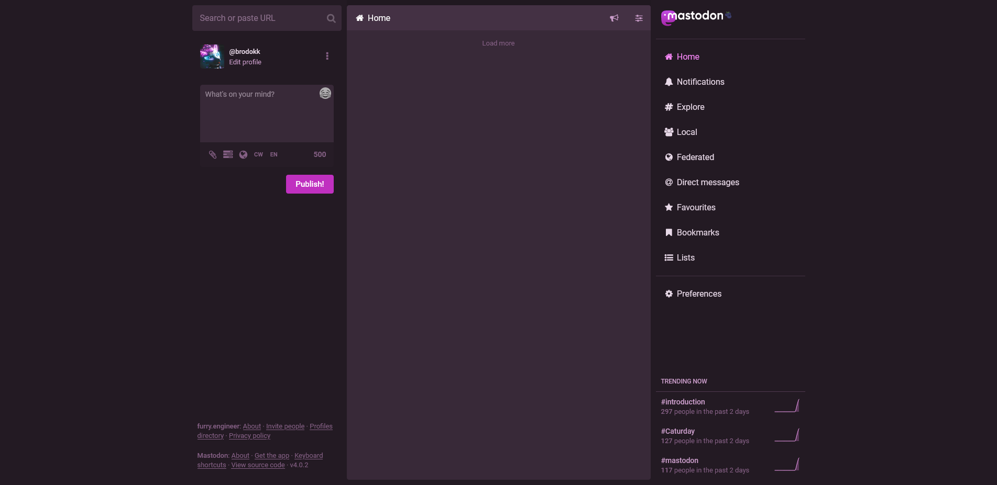Image resolution: width=997 pixels, height=485 pixels.
Task: Open the search magnifier
Action: 331,18
